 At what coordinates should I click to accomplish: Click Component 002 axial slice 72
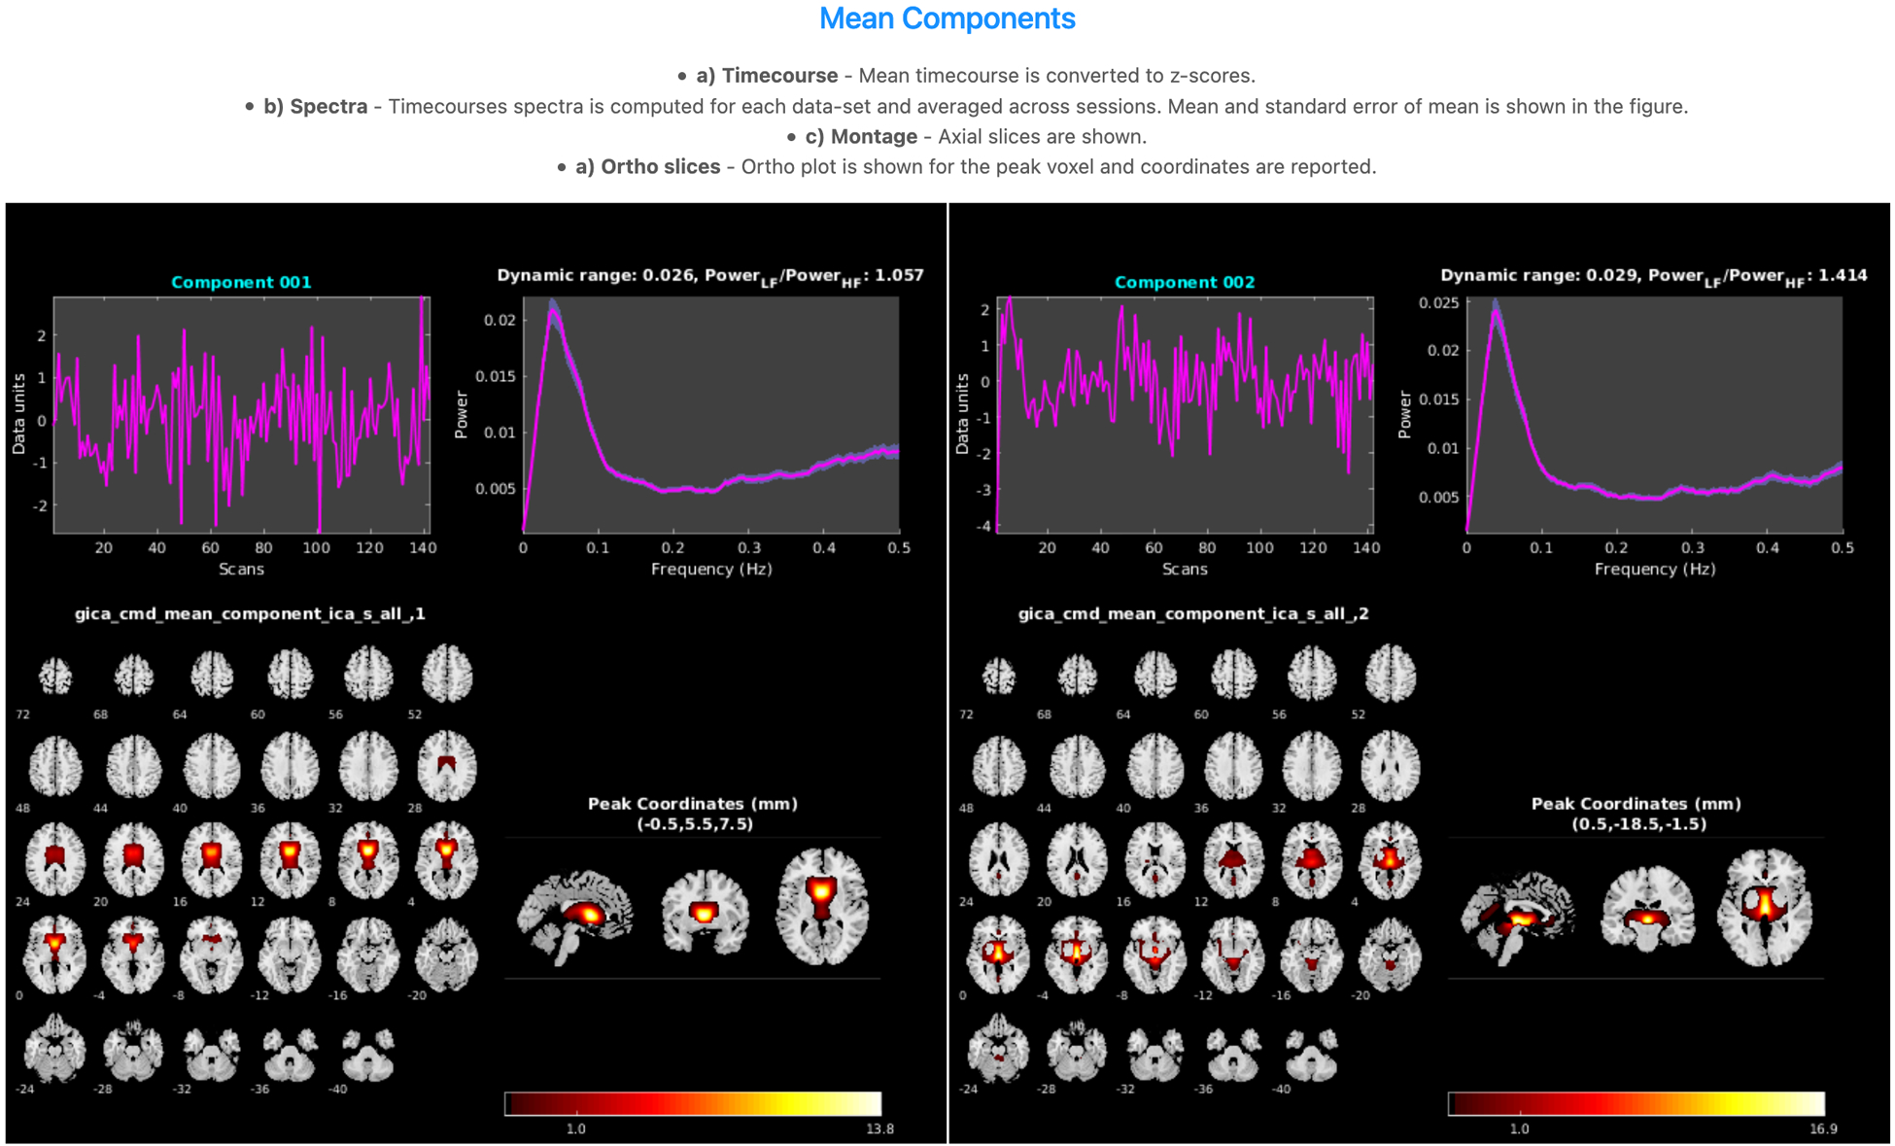(x=999, y=676)
